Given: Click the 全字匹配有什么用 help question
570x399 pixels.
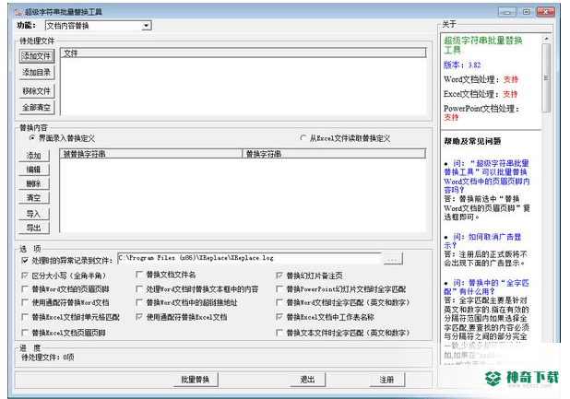Looking at the screenshot, I should click(x=486, y=287).
